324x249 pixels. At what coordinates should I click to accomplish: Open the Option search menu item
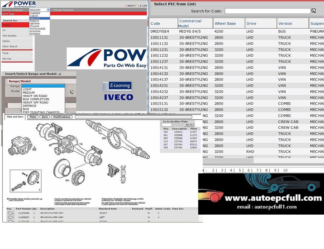click(x=17, y=41)
